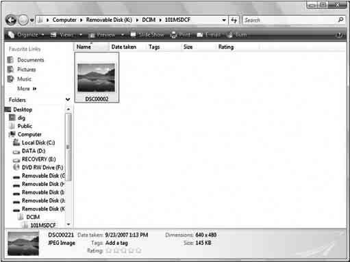
Task: Start the Slide Show
Action: (x=147, y=35)
